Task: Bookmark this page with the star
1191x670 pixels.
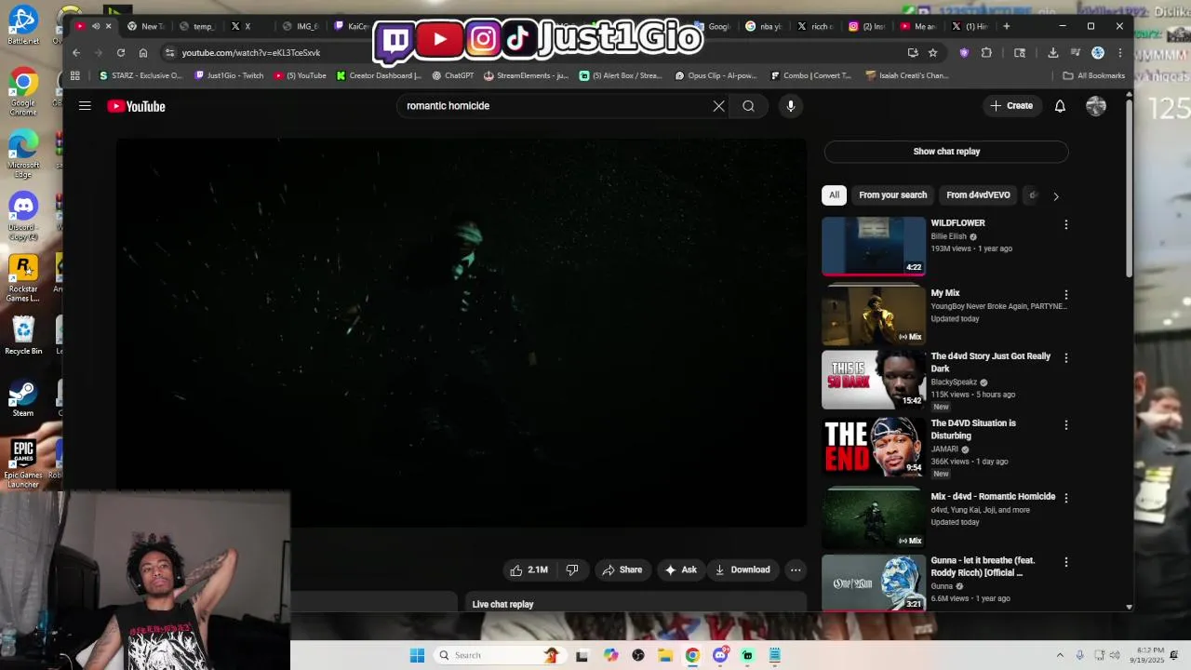Action: (x=932, y=53)
